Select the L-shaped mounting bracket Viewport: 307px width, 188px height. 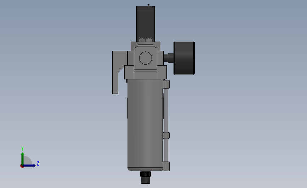pos(118,72)
